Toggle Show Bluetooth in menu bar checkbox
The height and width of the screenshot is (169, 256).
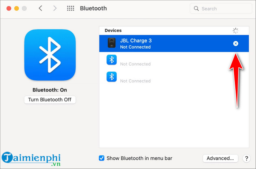tap(102, 158)
